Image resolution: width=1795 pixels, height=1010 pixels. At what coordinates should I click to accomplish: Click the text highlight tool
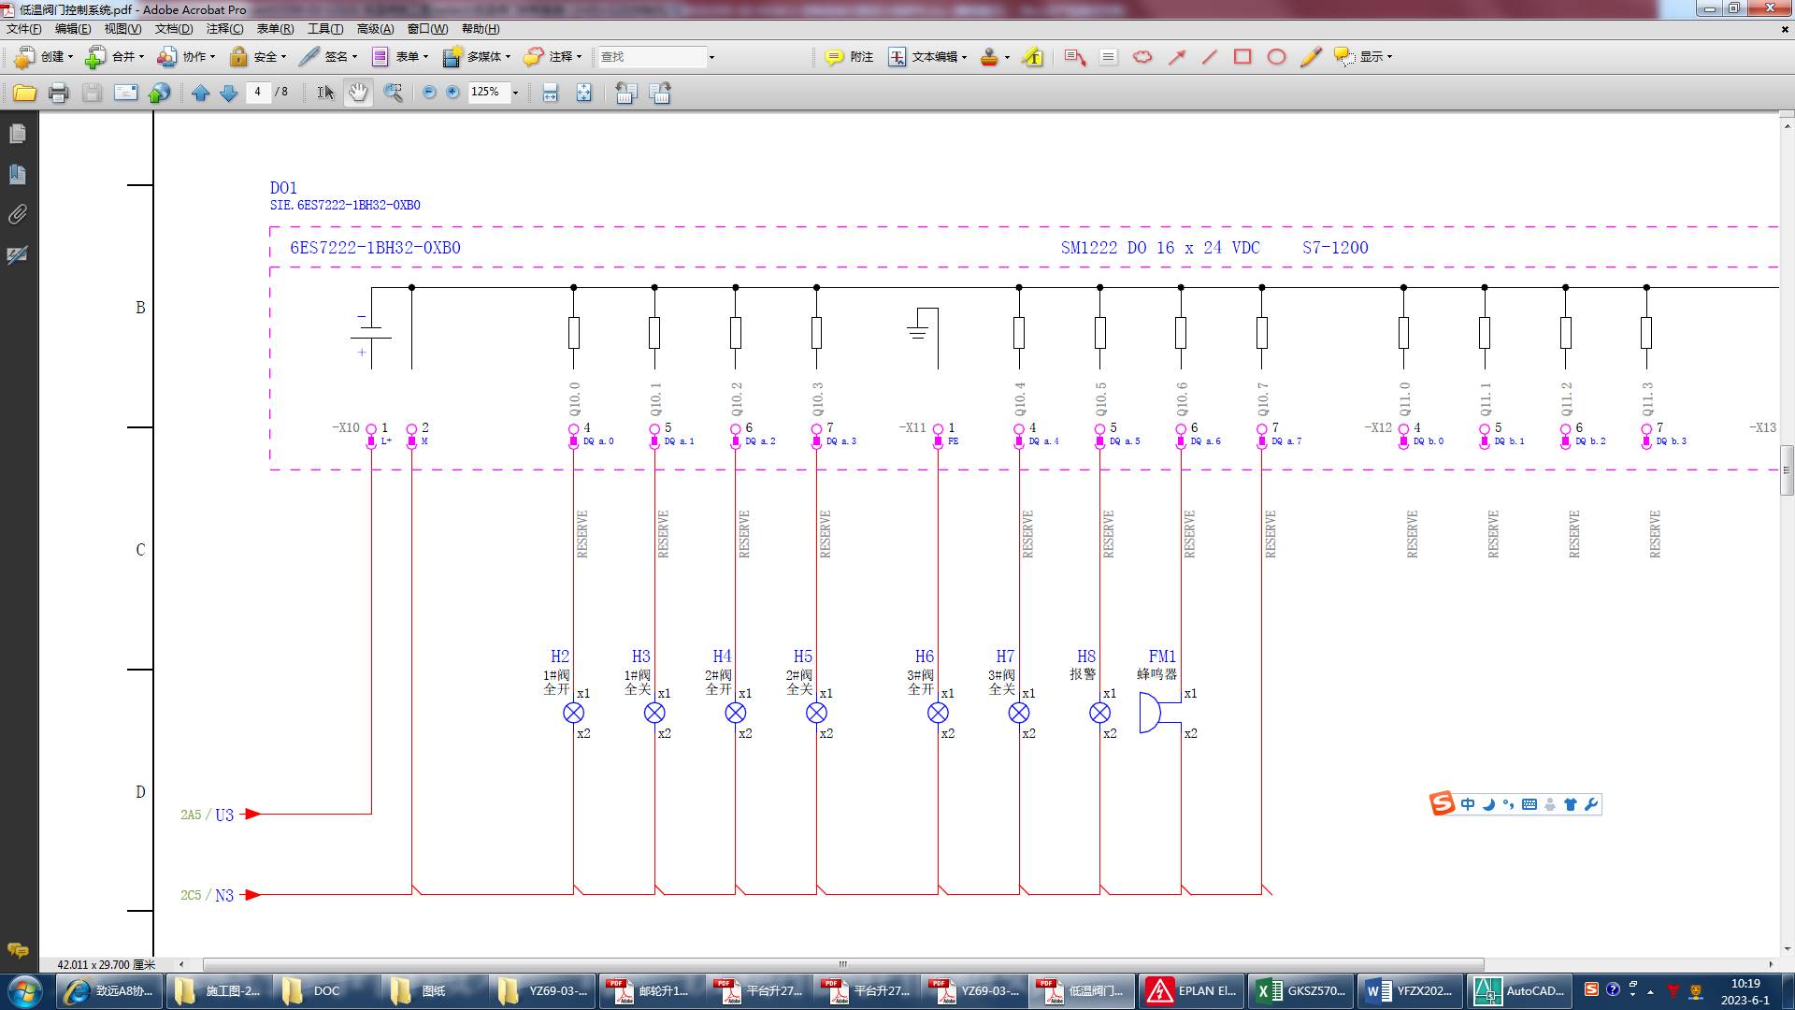[1032, 57]
